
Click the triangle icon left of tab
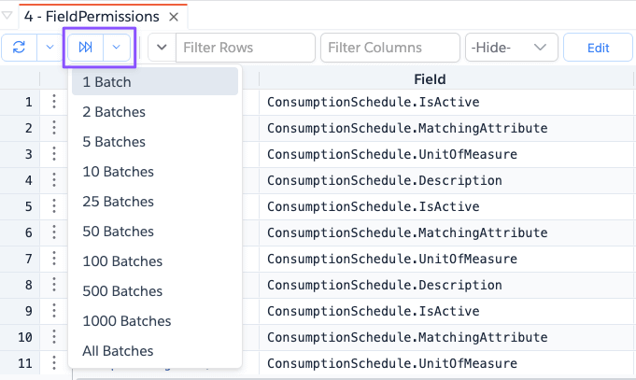(x=7, y=16)
